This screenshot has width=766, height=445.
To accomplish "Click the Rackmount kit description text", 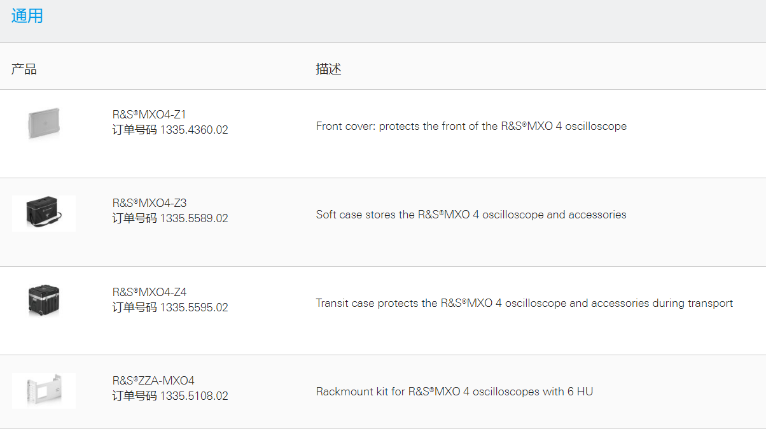I will pyautogui.click(x=454, y=392).
